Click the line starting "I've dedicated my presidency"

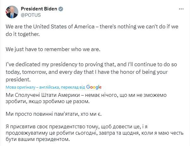point(47,66)
